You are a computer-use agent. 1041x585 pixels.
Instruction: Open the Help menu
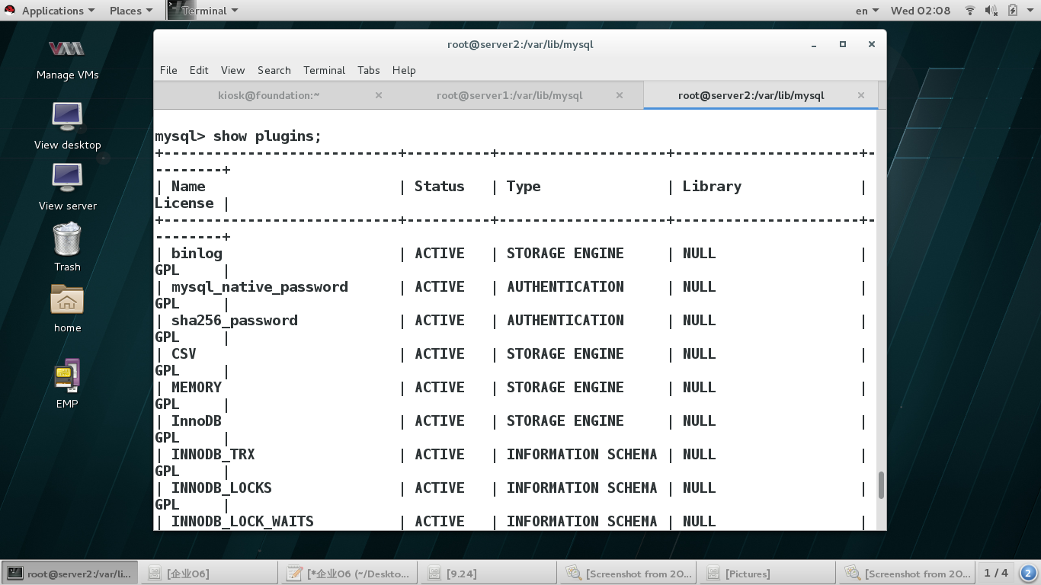[404, 70]
